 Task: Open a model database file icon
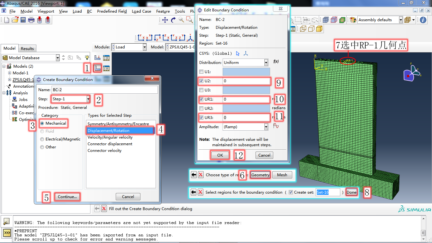[15, 20]
